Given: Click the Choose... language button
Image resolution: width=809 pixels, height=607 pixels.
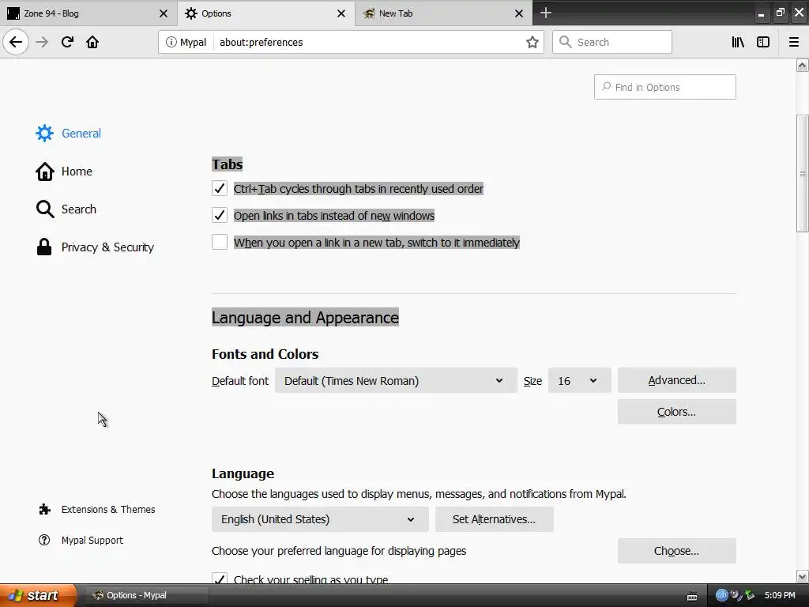Looking at the screenshot, I should tap(676, 551).
